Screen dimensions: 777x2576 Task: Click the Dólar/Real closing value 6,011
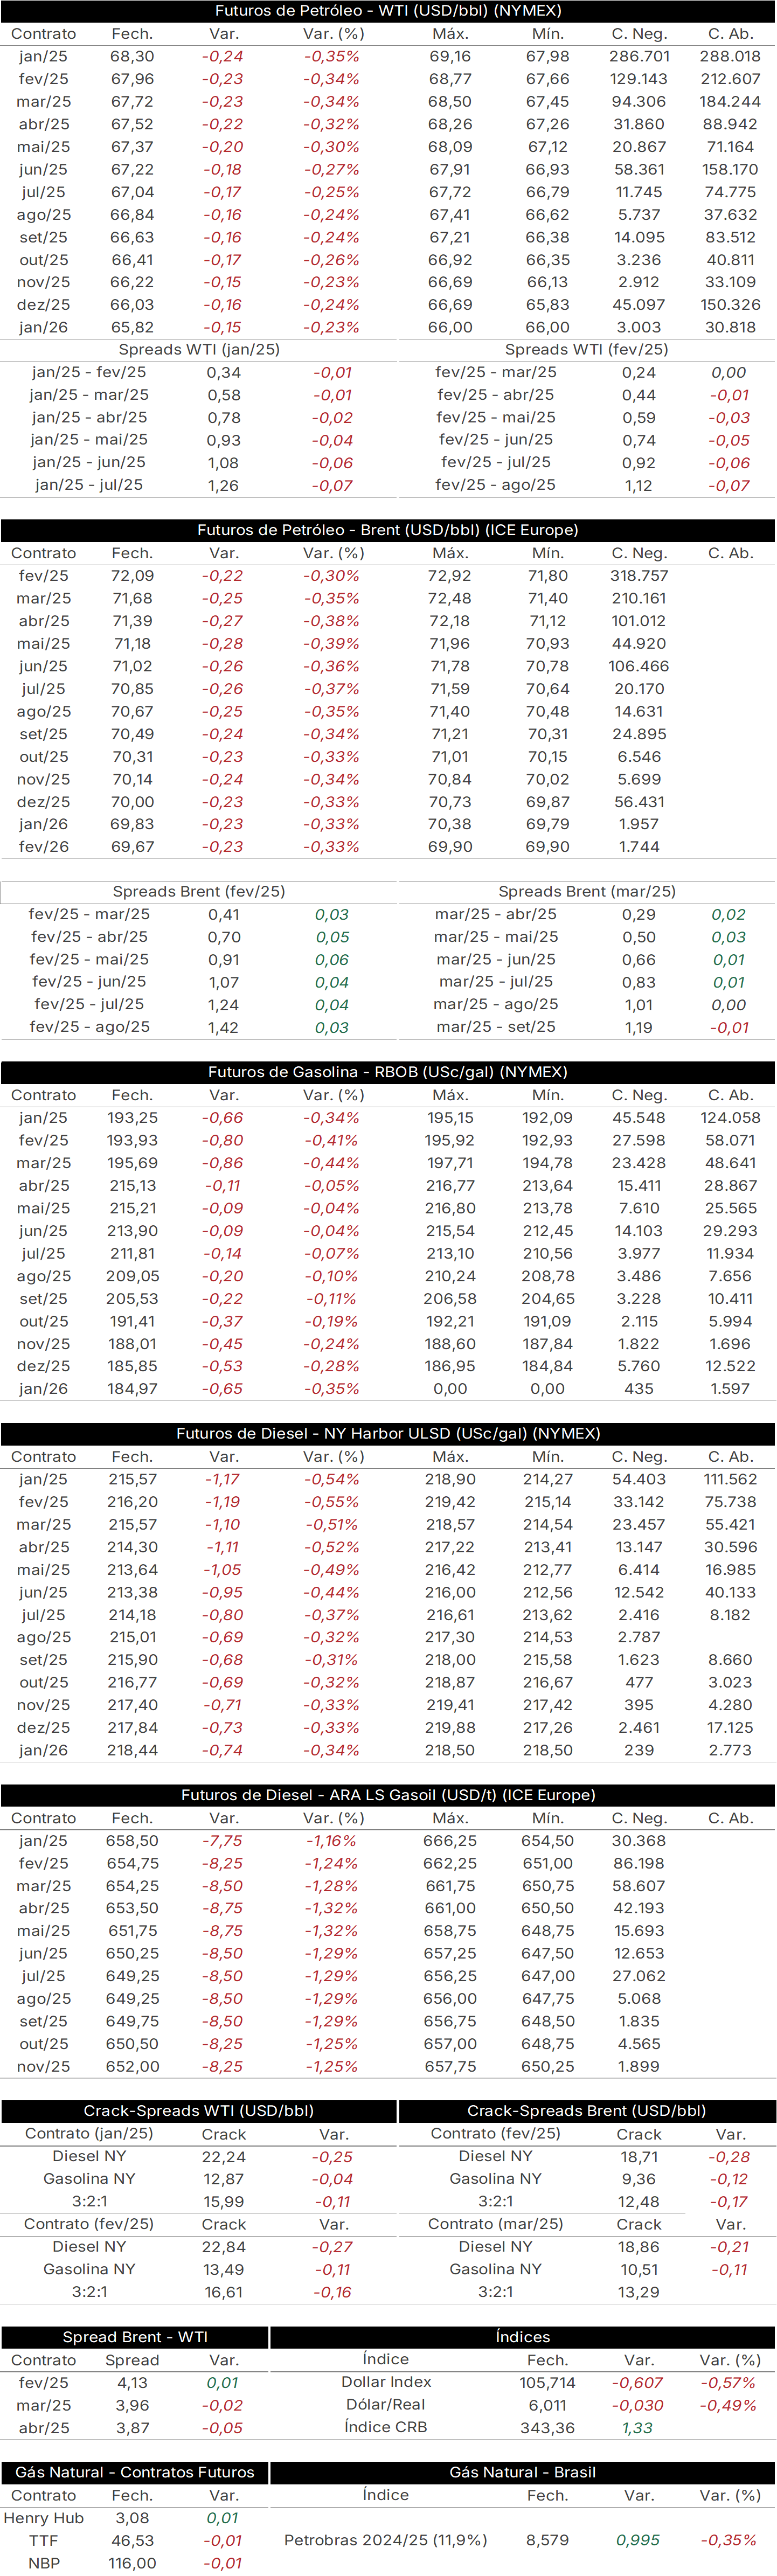pyautogui.click(x=548, y=2405)
